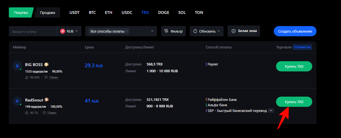This screenshot has width=341, height=138.
Task: Click the Введите сумму amount field
Action: (32, 31)
